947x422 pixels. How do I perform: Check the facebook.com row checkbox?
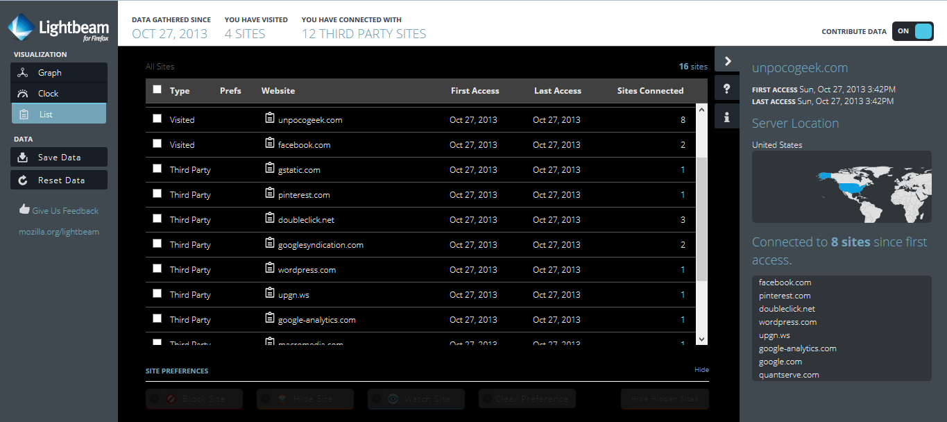coord(157,144)
